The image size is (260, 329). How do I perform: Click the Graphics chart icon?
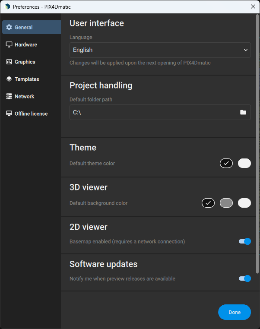pyautogui.click(x=9, y=62)
